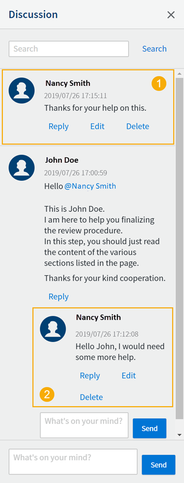Click the scrollbar up arrow
This screenshot has height=483, width=184.
tap(180, 73)
